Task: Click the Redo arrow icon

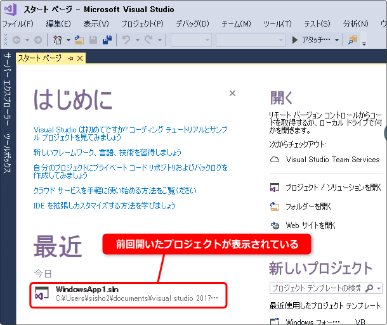Action: [148, 40]
